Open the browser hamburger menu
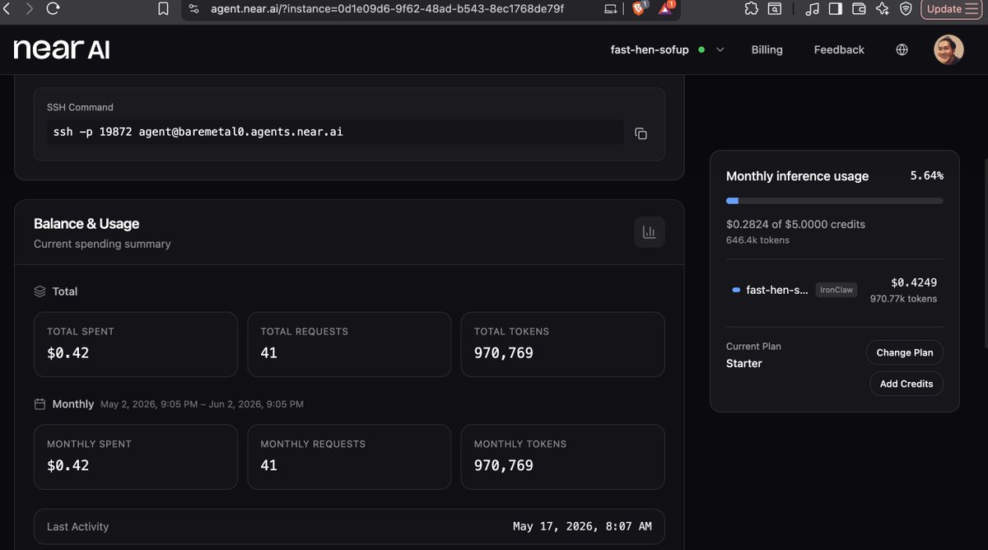This screenshot has height=550, width=988. point(972,9)
